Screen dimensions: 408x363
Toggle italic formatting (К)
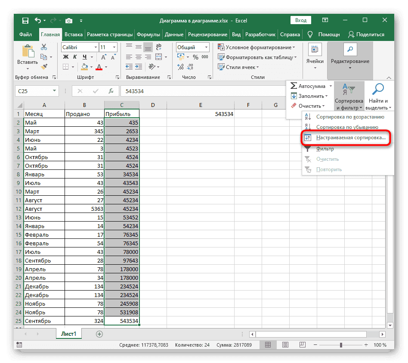(74, 57)
